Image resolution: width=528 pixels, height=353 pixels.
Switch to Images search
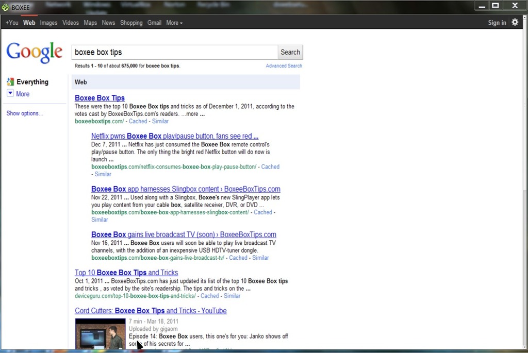tap(48, 23)
